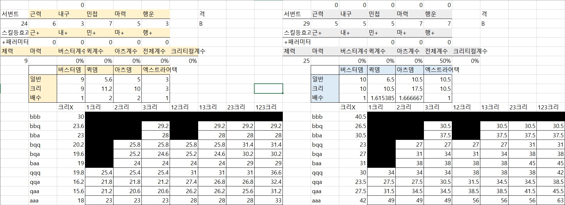
Task: Click the yellow 근력 header cell
Action: point(43,14)
